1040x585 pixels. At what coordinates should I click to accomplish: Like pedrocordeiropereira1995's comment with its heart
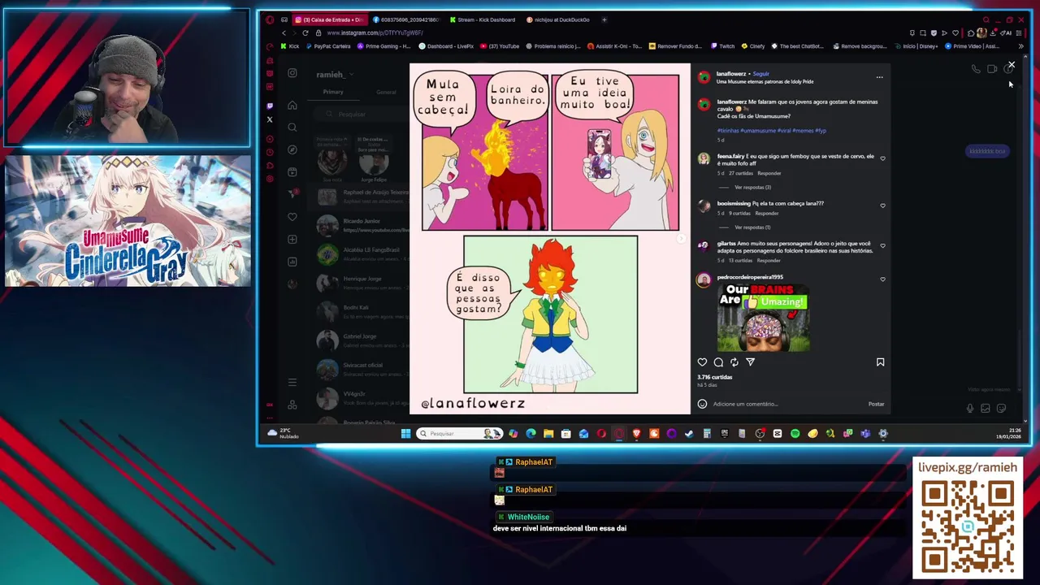pyautogui.click(x=882, y=279)
